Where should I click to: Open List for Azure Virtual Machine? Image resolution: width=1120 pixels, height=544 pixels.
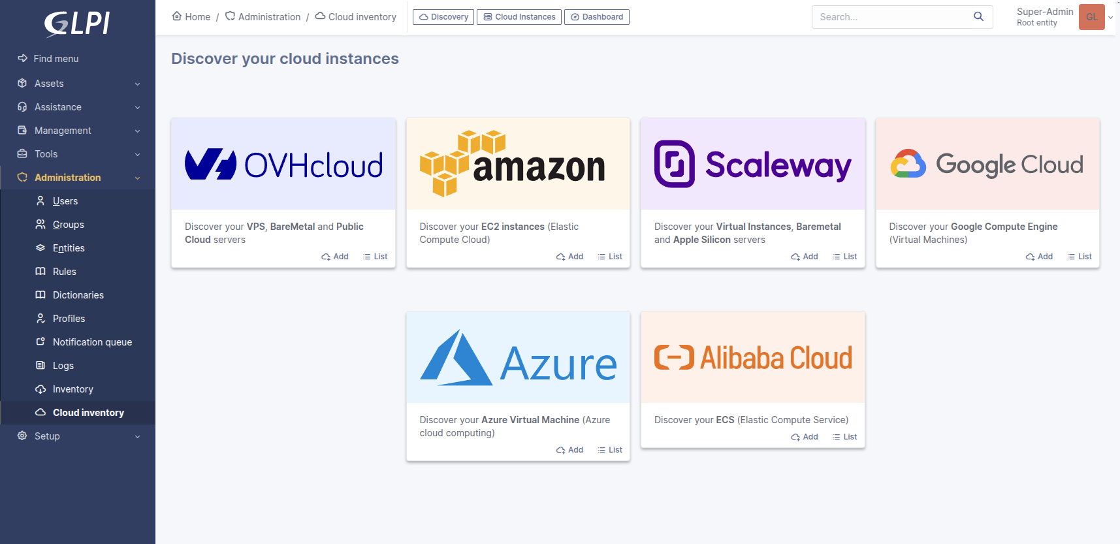pyautogui.click(x=610, y=450)
